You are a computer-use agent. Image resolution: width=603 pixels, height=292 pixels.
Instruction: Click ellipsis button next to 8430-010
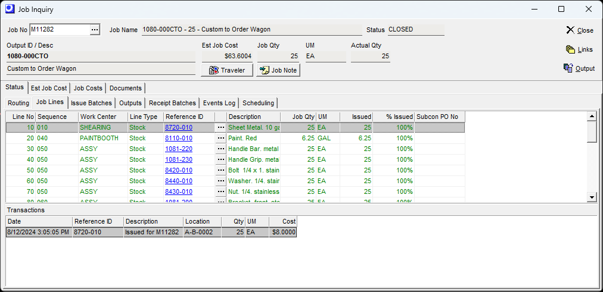click(x=220, y=192)
